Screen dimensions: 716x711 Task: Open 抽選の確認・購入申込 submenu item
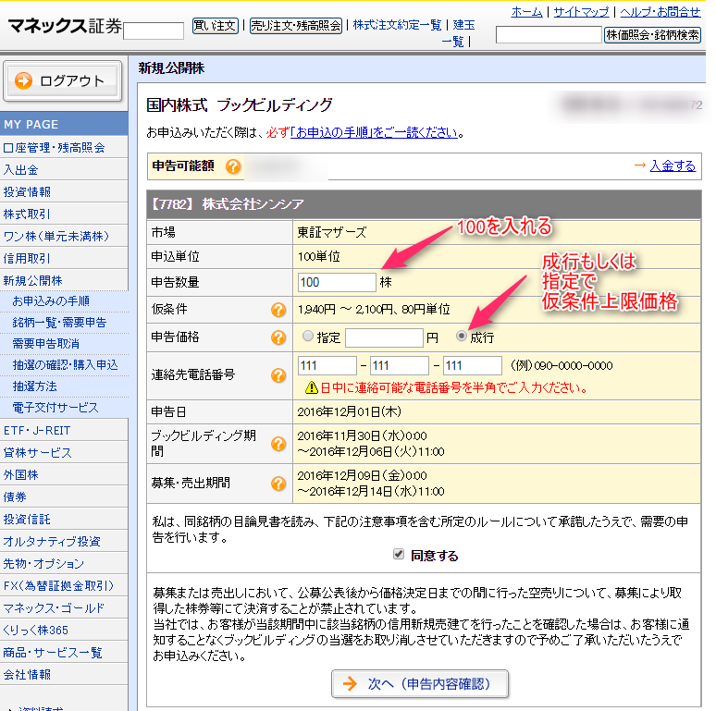click(x=65, y=365)
